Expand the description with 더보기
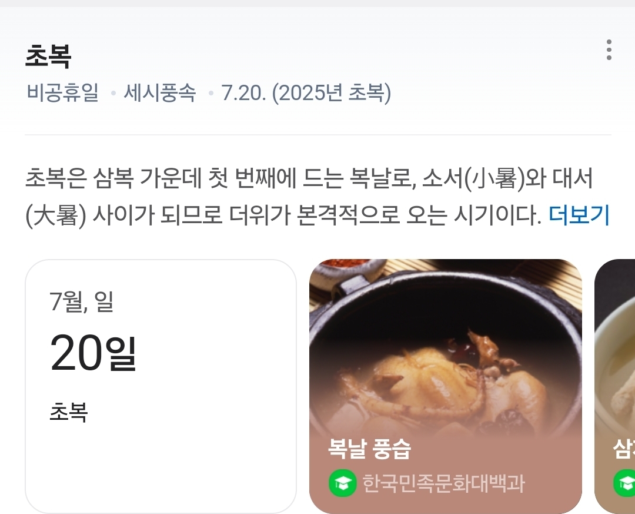The image size is (635, 514). (579, 214)
